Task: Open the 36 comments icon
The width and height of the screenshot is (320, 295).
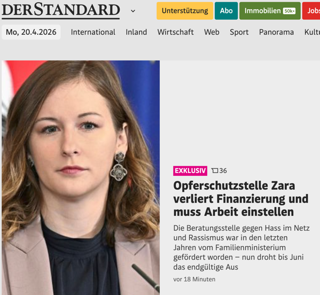Action: 219,170
